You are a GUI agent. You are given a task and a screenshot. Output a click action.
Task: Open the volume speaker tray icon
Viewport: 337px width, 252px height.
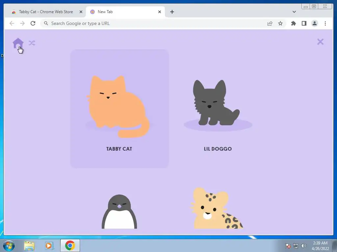[303, 246]
